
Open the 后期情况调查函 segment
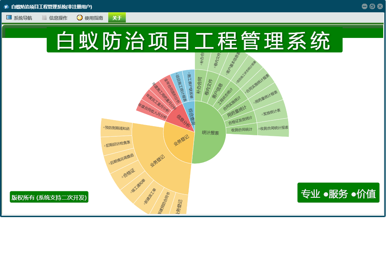pyautogui.click(x=122, y=159)
